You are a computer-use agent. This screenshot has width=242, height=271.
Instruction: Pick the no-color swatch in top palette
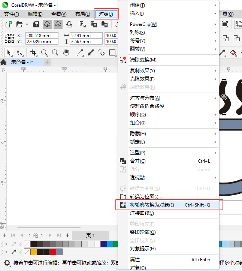coord(27,244)
